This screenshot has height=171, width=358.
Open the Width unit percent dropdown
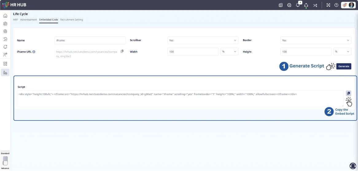pyautogui.click(x=229, y=52)
